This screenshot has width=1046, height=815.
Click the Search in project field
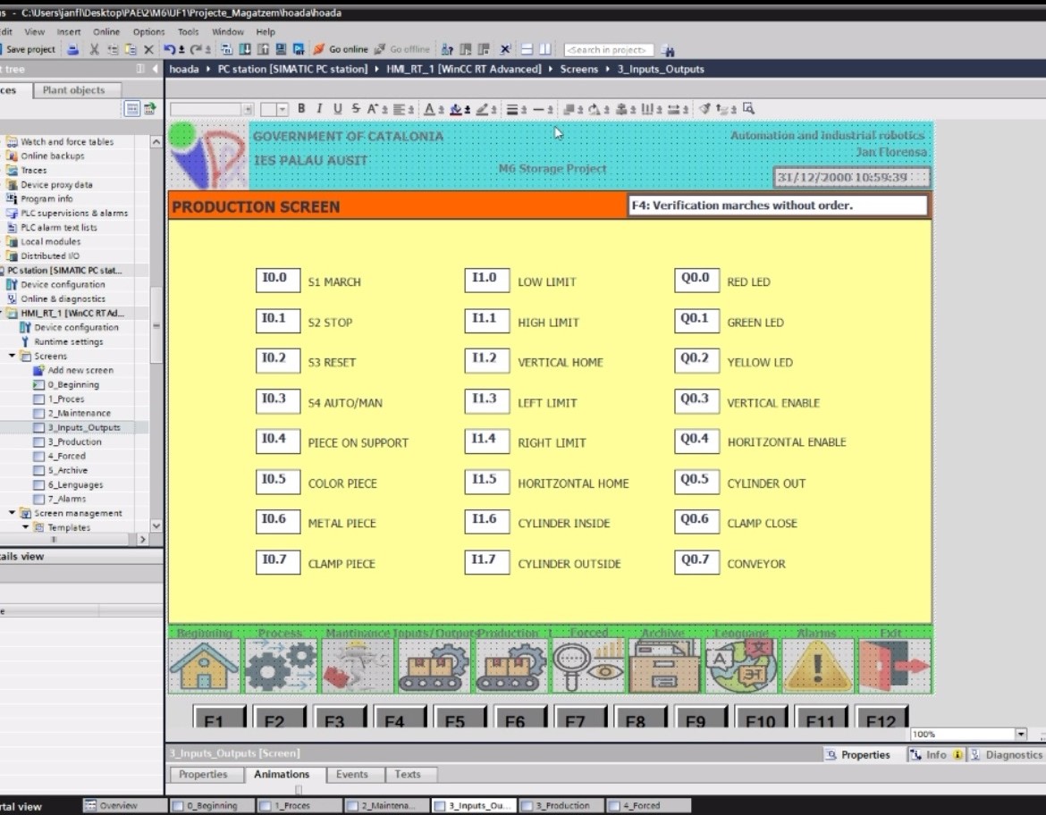(x=608, y=50)
